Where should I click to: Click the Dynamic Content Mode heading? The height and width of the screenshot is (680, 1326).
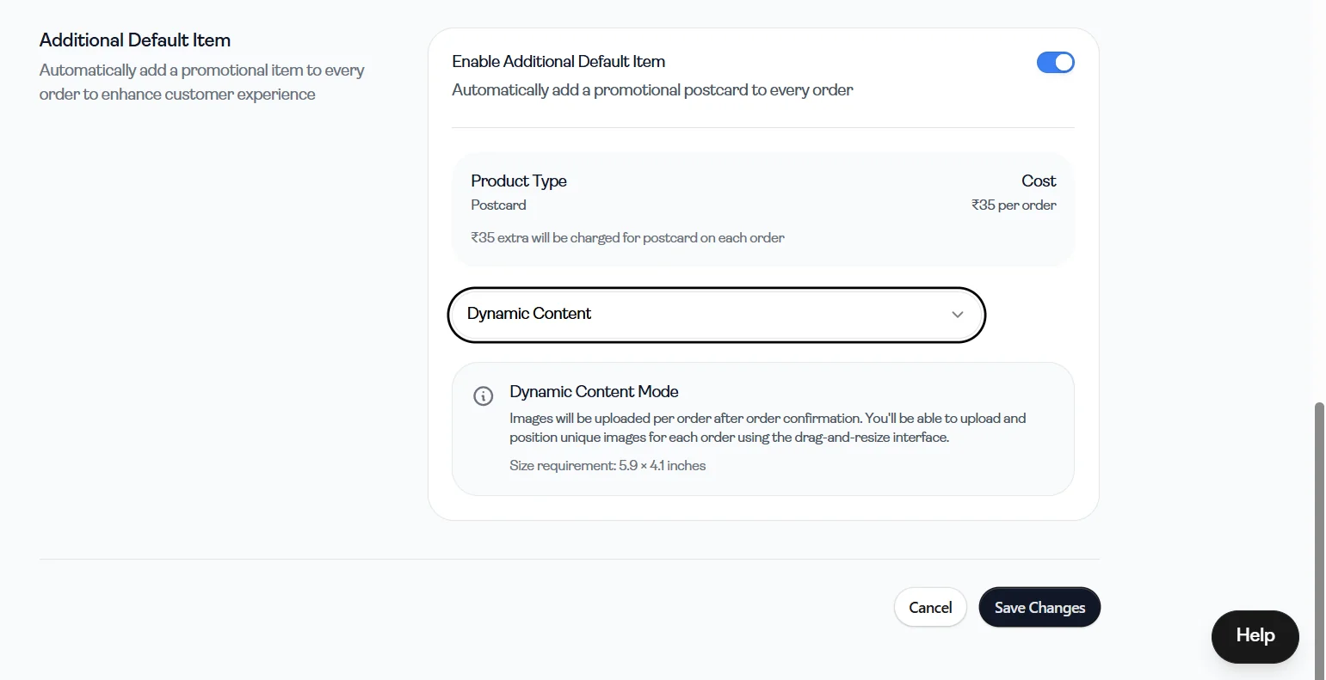pyautogui.click(x=594, y=392)
